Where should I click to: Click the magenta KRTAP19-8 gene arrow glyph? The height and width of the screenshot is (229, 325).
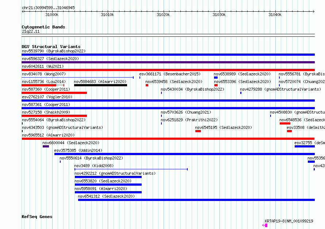pyautogui.click(x=265, y=225)
